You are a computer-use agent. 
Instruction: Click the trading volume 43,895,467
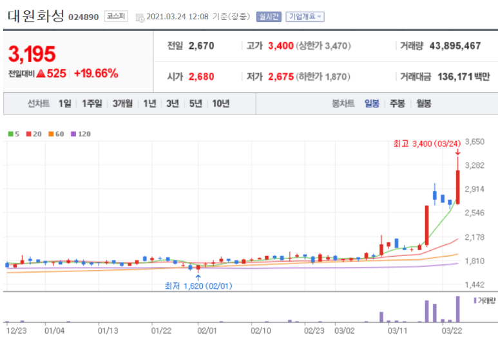(x=455, y=46)
